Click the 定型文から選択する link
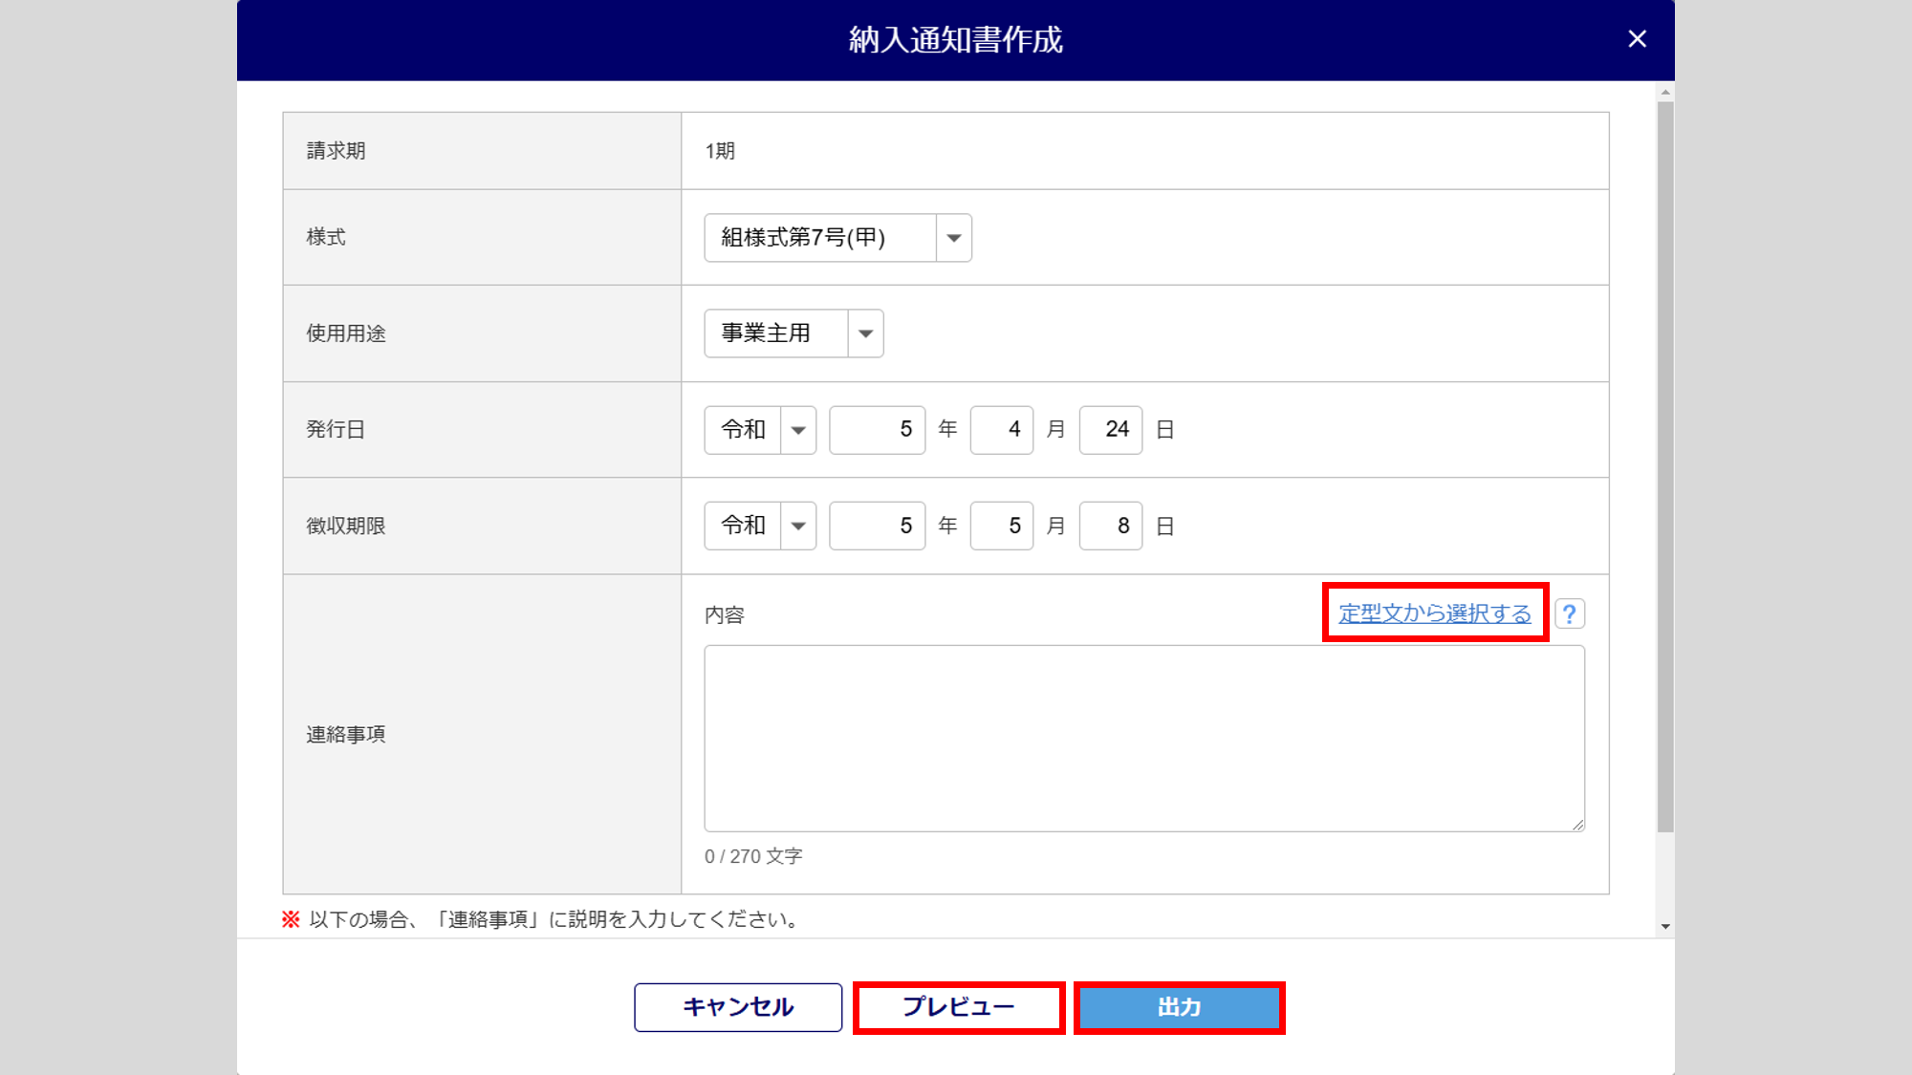 tap(1434, 613)
